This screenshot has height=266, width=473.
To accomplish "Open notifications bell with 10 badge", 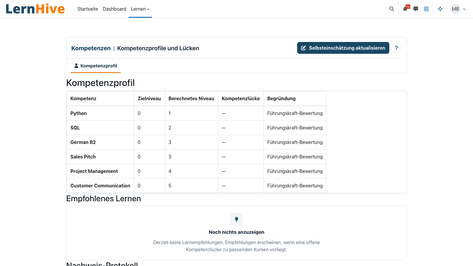I will coord(405,9).
